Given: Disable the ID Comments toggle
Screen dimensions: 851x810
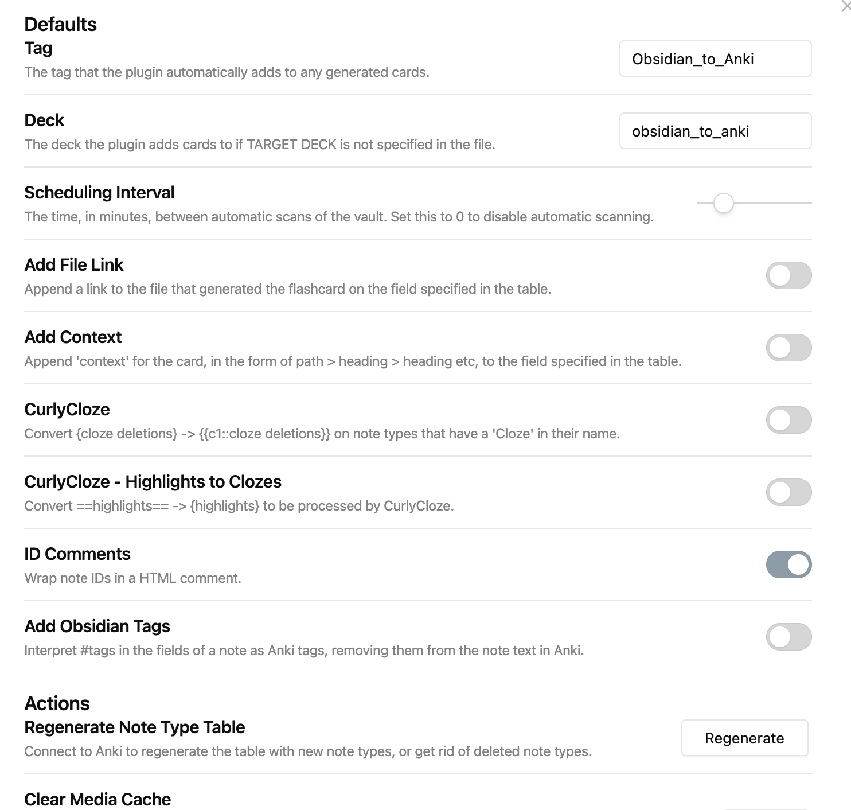Looking at the screenshot, I should [789, 564].
